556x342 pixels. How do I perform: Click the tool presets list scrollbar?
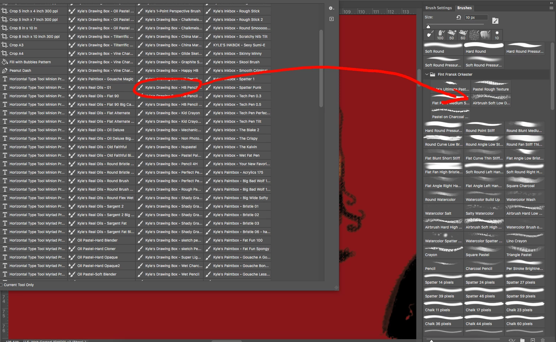tap(321, 68)
